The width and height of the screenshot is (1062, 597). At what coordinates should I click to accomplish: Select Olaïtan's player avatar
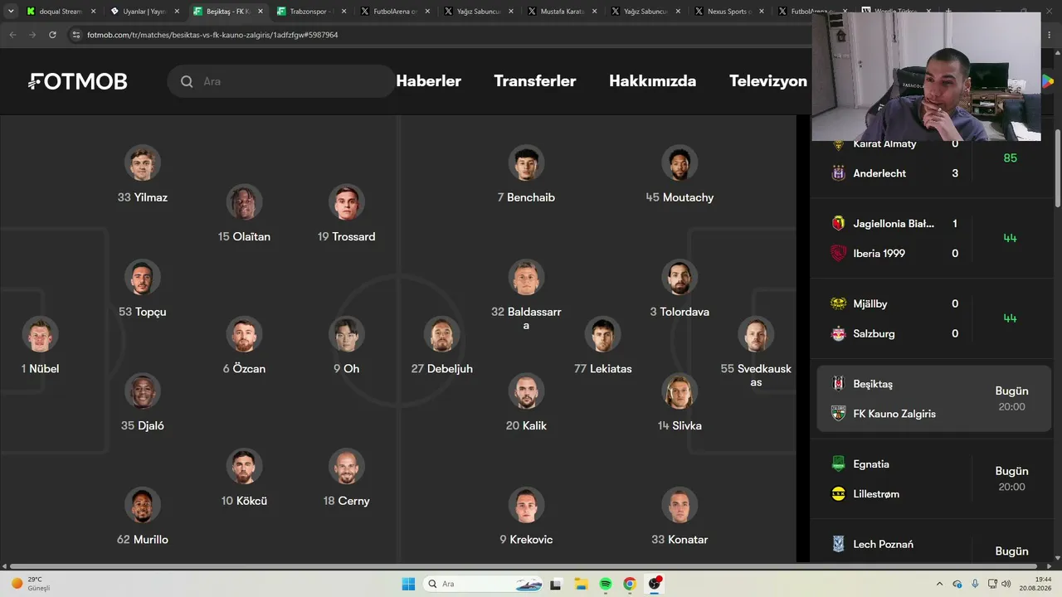pos(244,202)
